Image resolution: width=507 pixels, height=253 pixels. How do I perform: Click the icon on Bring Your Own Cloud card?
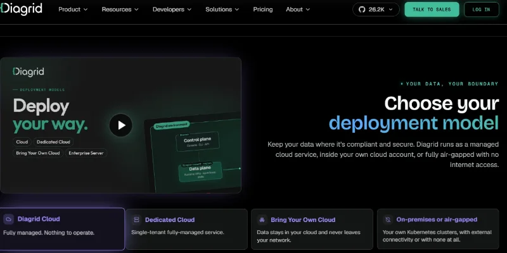(x=262, y=219)
